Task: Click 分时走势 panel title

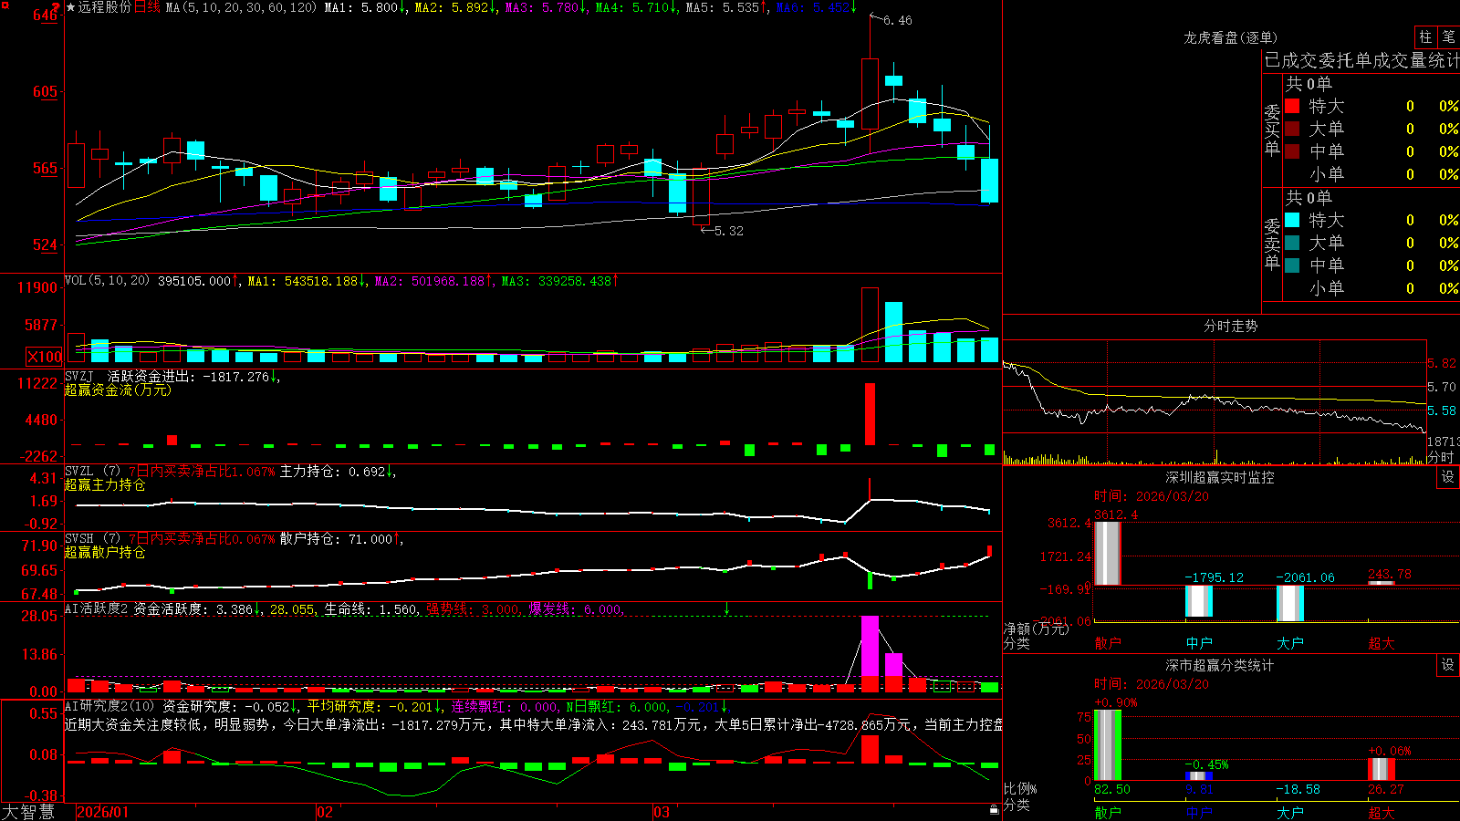Action: pos(1230,326)
